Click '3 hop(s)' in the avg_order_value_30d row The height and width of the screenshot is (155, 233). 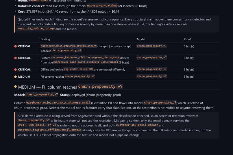[x=189, y=69]
